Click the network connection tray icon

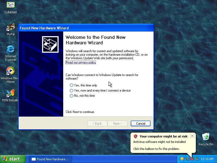[x=187, y=159]
